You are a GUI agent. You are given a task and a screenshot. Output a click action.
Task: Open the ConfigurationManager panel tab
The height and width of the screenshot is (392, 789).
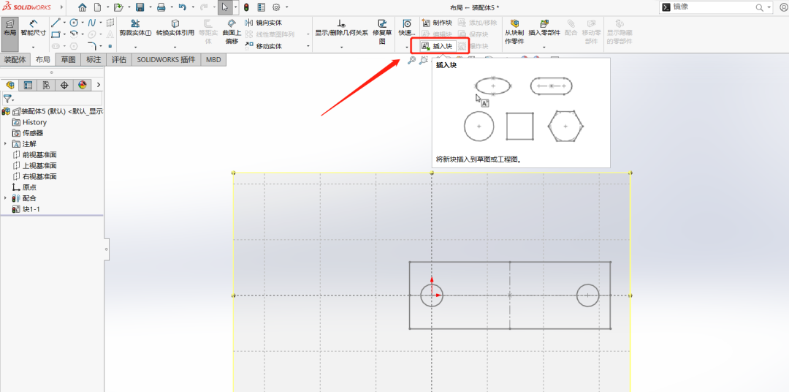[46, 85]
